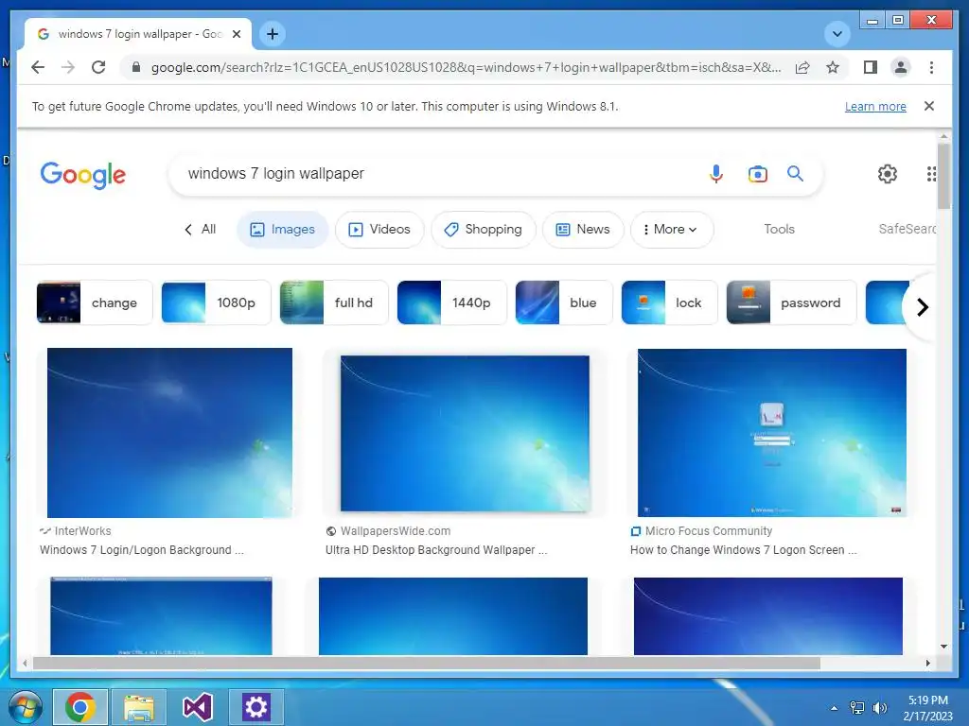
Task: Open the purple gear app on taskbar
Action: point(256,707)
